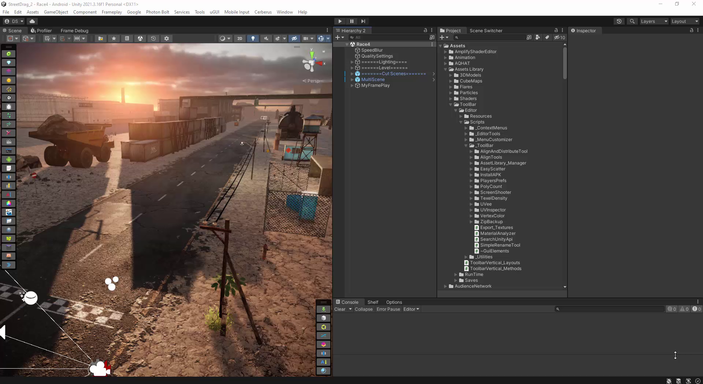Open the global Search magnifier button
Screen dimensions: 703x384
coord(632,21)
